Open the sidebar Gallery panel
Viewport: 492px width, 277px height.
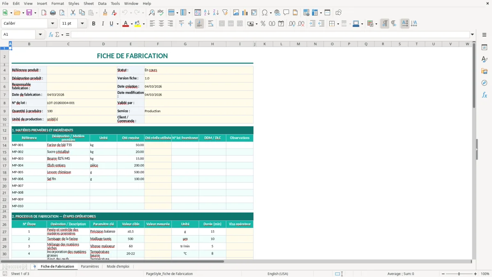pos(484,71)
